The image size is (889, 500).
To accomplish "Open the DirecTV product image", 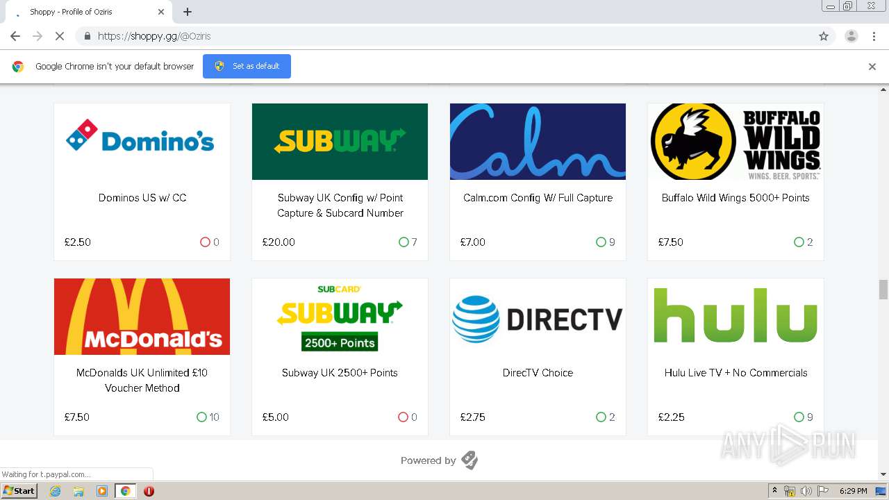I will point(538,317).
